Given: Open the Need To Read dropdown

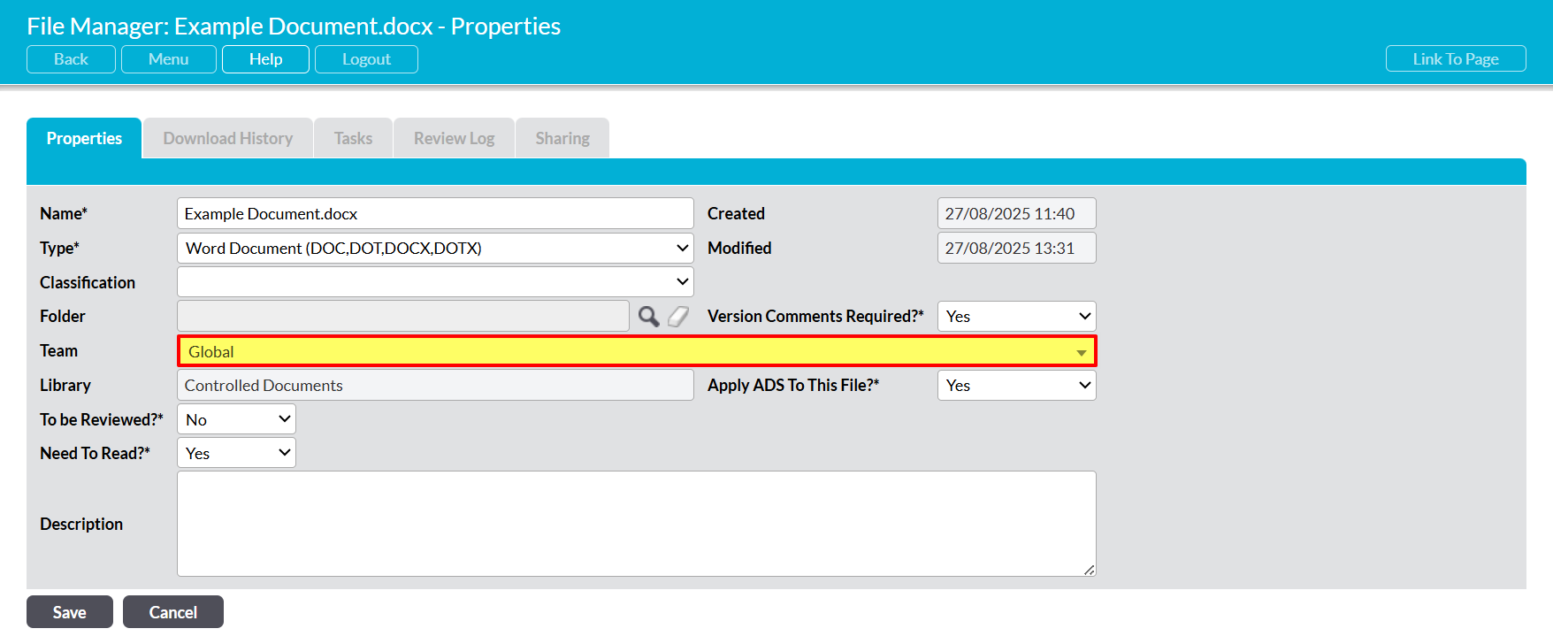Looking at the screenshot, I should (236, 453).
